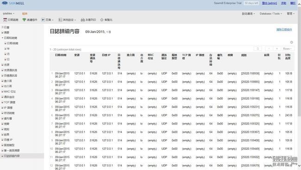The width and height of the screenshot is (301, 170).
Task: Open the iptables profile dropdown
Action: pos(9,13)
